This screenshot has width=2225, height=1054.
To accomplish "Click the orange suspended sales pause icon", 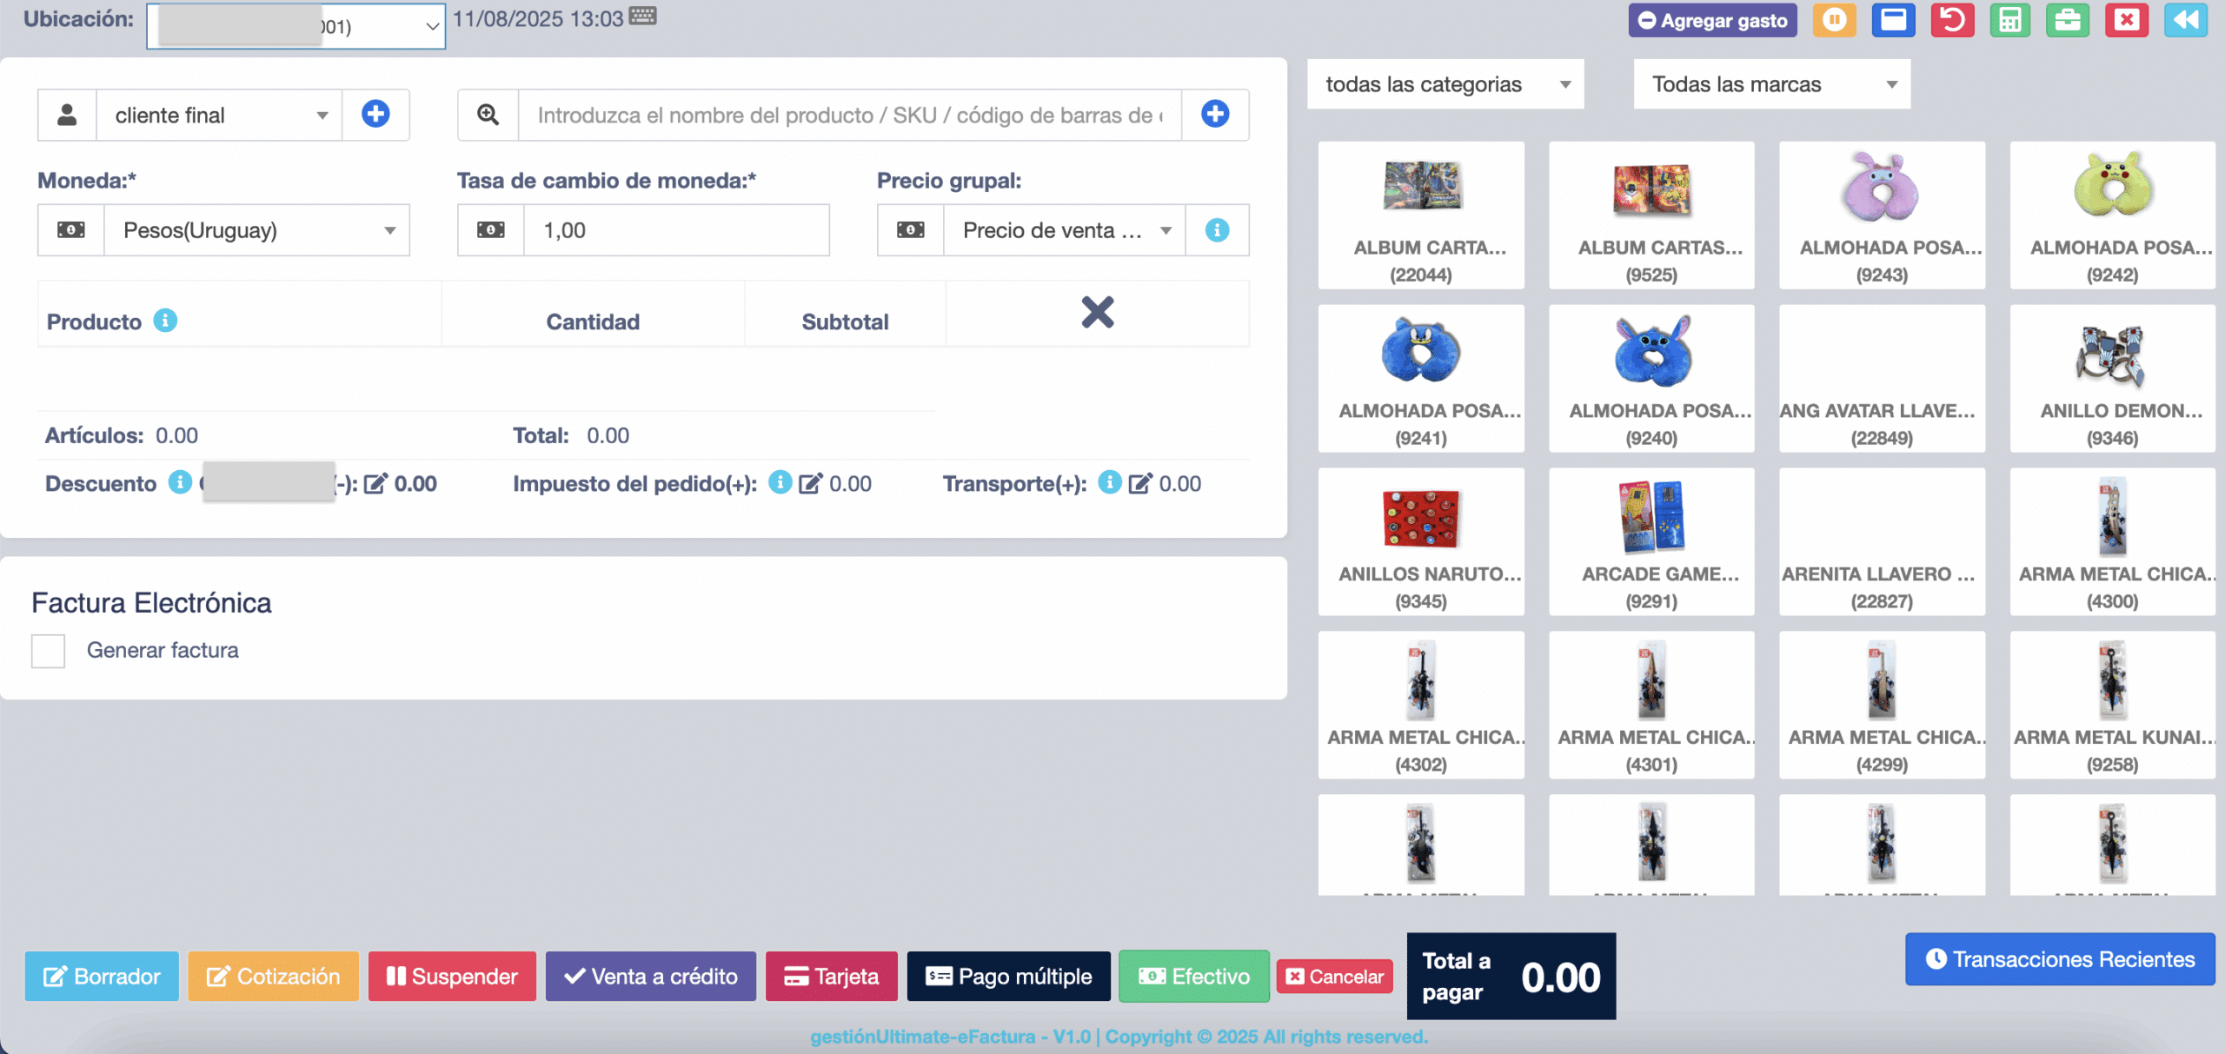I will [1834, 20].
